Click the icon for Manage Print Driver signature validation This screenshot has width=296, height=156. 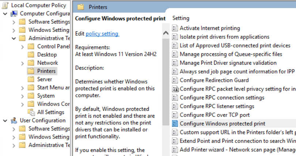(175, 63)
